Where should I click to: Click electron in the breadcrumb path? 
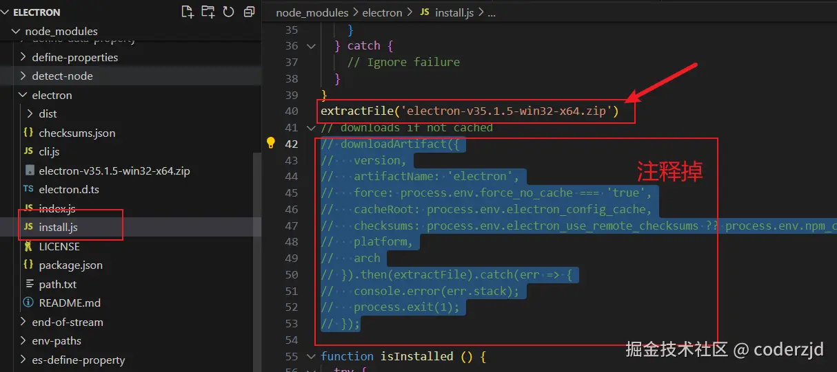click(382, 12)
